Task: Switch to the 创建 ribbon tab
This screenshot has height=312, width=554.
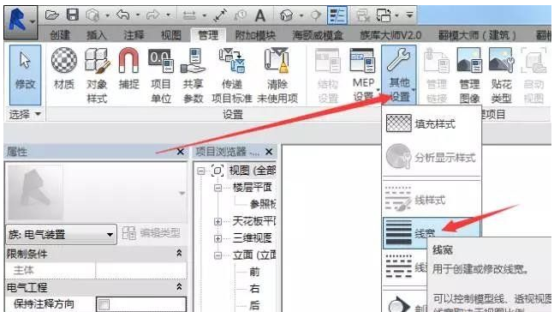Action: coord(60,35)
